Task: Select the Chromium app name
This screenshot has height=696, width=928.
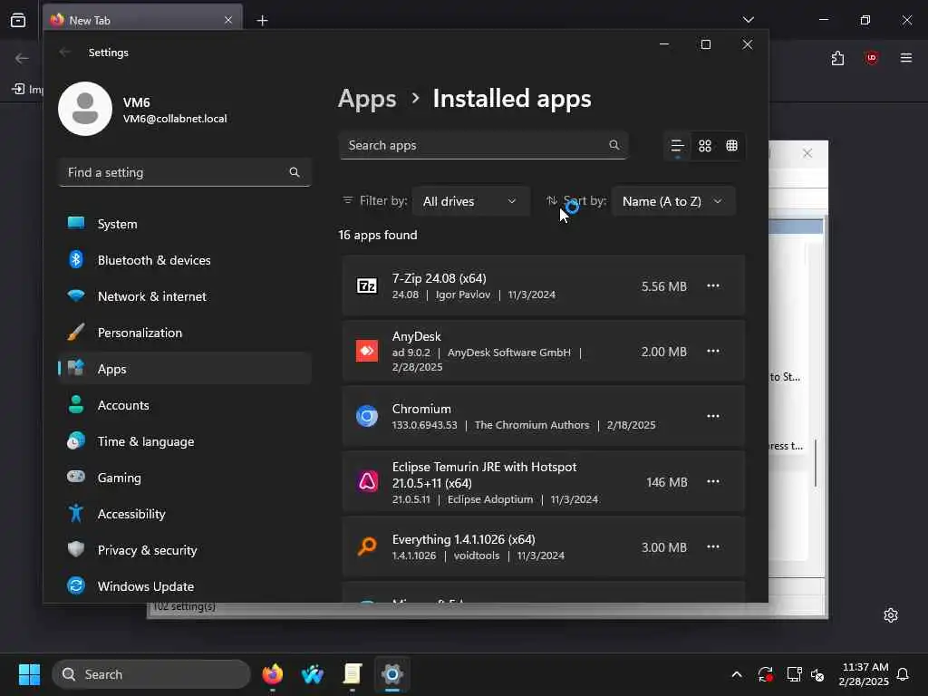Action: point(421,409)
